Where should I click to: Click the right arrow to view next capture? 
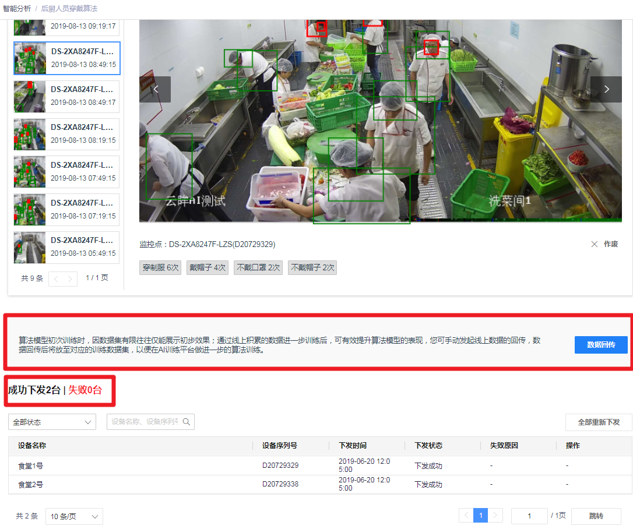click(607, 89)
